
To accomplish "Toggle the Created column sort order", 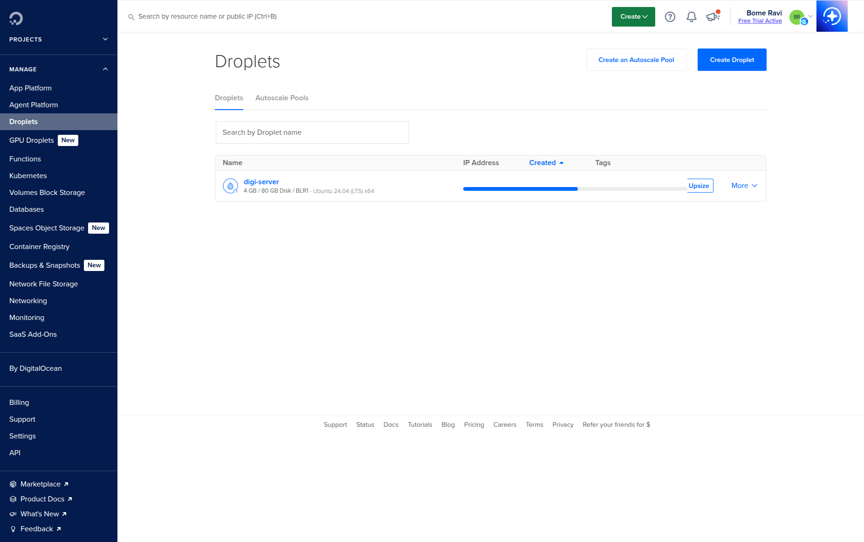I will coord(546,162).
